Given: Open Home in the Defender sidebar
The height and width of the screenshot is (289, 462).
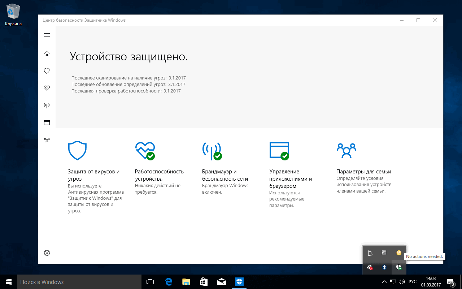Looking at the screenshot, I should point(47,53).
